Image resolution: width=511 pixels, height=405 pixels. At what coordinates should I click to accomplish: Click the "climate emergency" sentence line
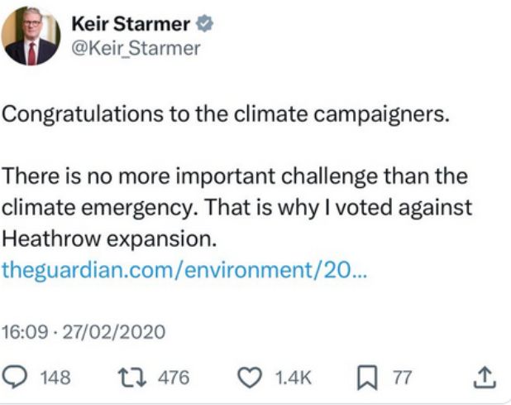coord(234,208)
